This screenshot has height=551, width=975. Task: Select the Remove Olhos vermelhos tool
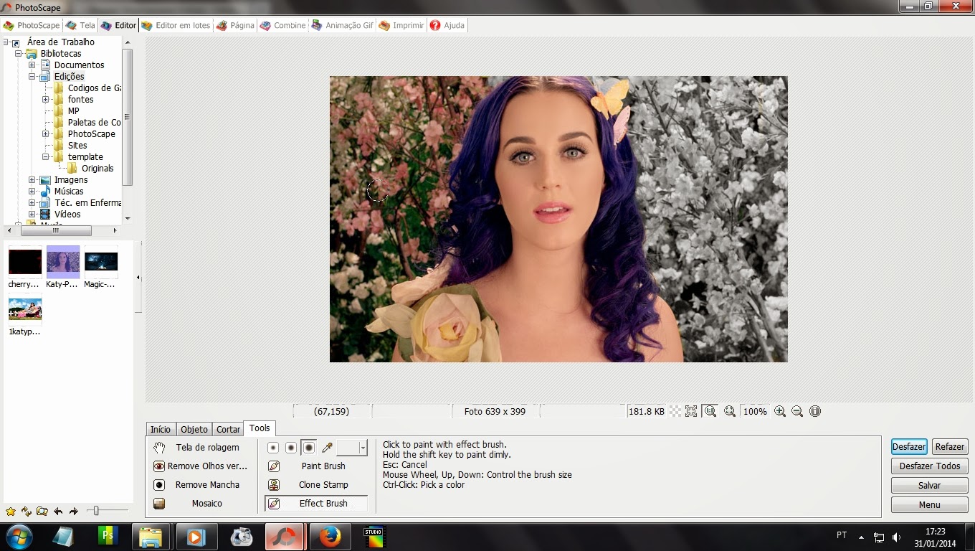point(201,466)
